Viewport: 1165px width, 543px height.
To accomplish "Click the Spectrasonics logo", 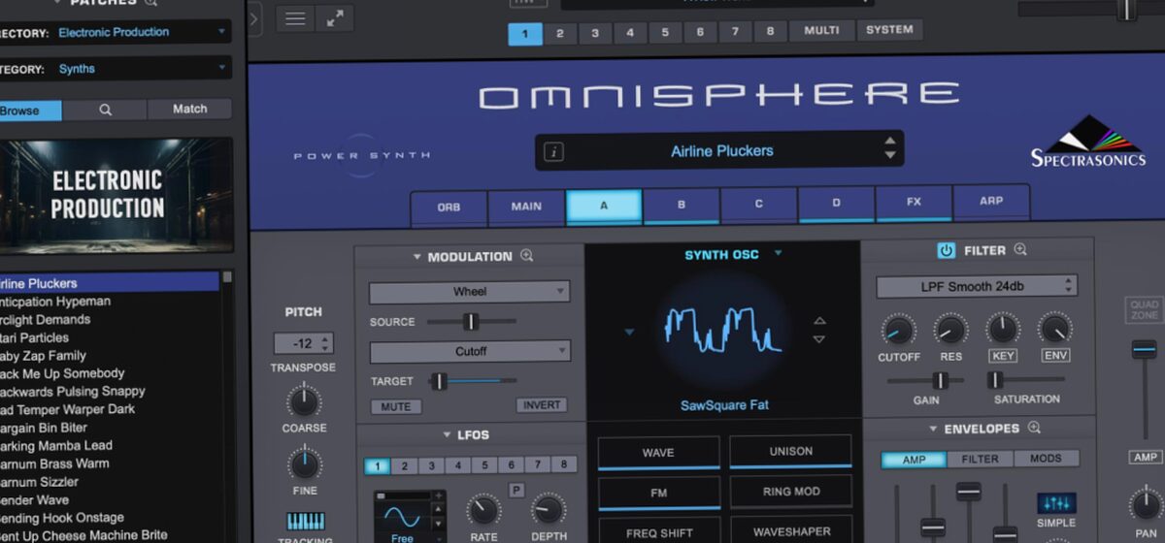I will pos(1088,142).
